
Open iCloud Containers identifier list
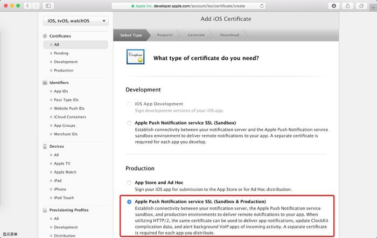point(69,117)
